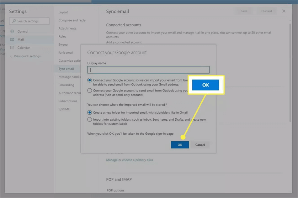
Task: Open the Forwarding settings page
Action: [x=66, y=85]
